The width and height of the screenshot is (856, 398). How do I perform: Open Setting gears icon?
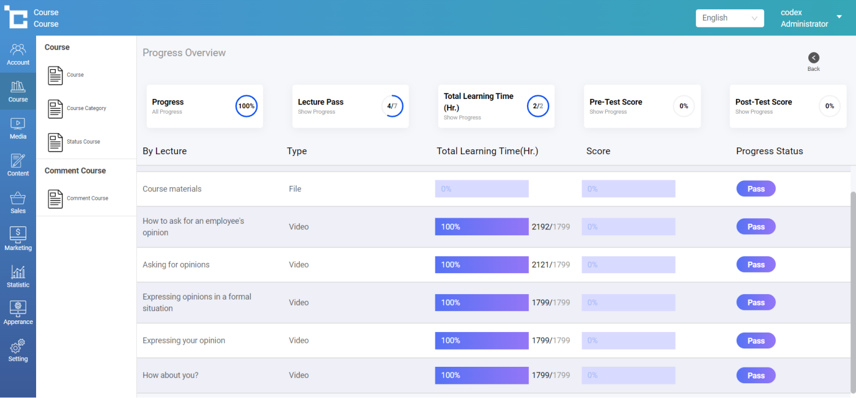[x=18, y=350]
